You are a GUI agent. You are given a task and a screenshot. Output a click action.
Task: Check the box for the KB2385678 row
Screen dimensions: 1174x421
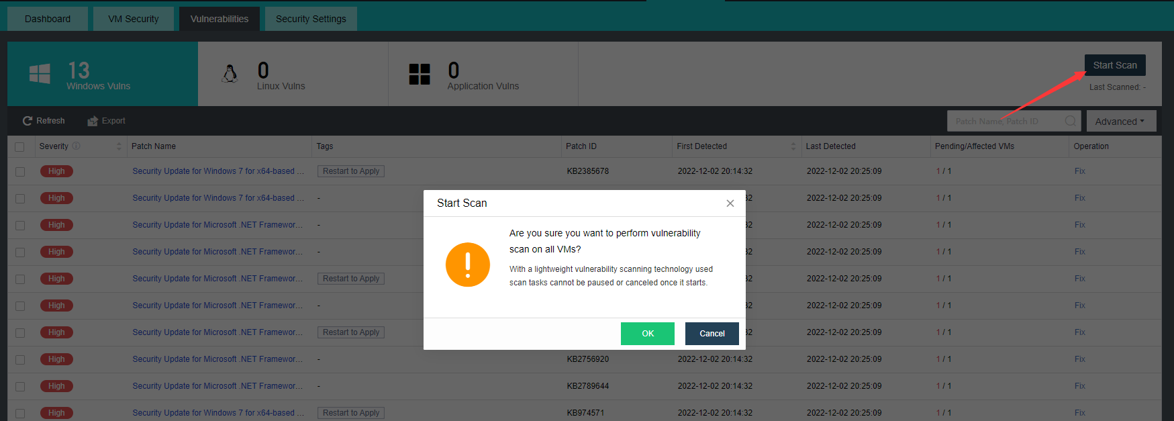pos(20,171)
